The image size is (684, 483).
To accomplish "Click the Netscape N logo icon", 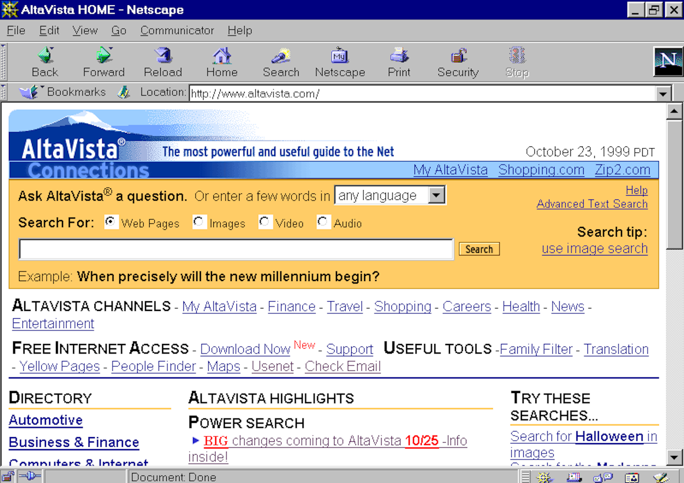I will [668, 62].
